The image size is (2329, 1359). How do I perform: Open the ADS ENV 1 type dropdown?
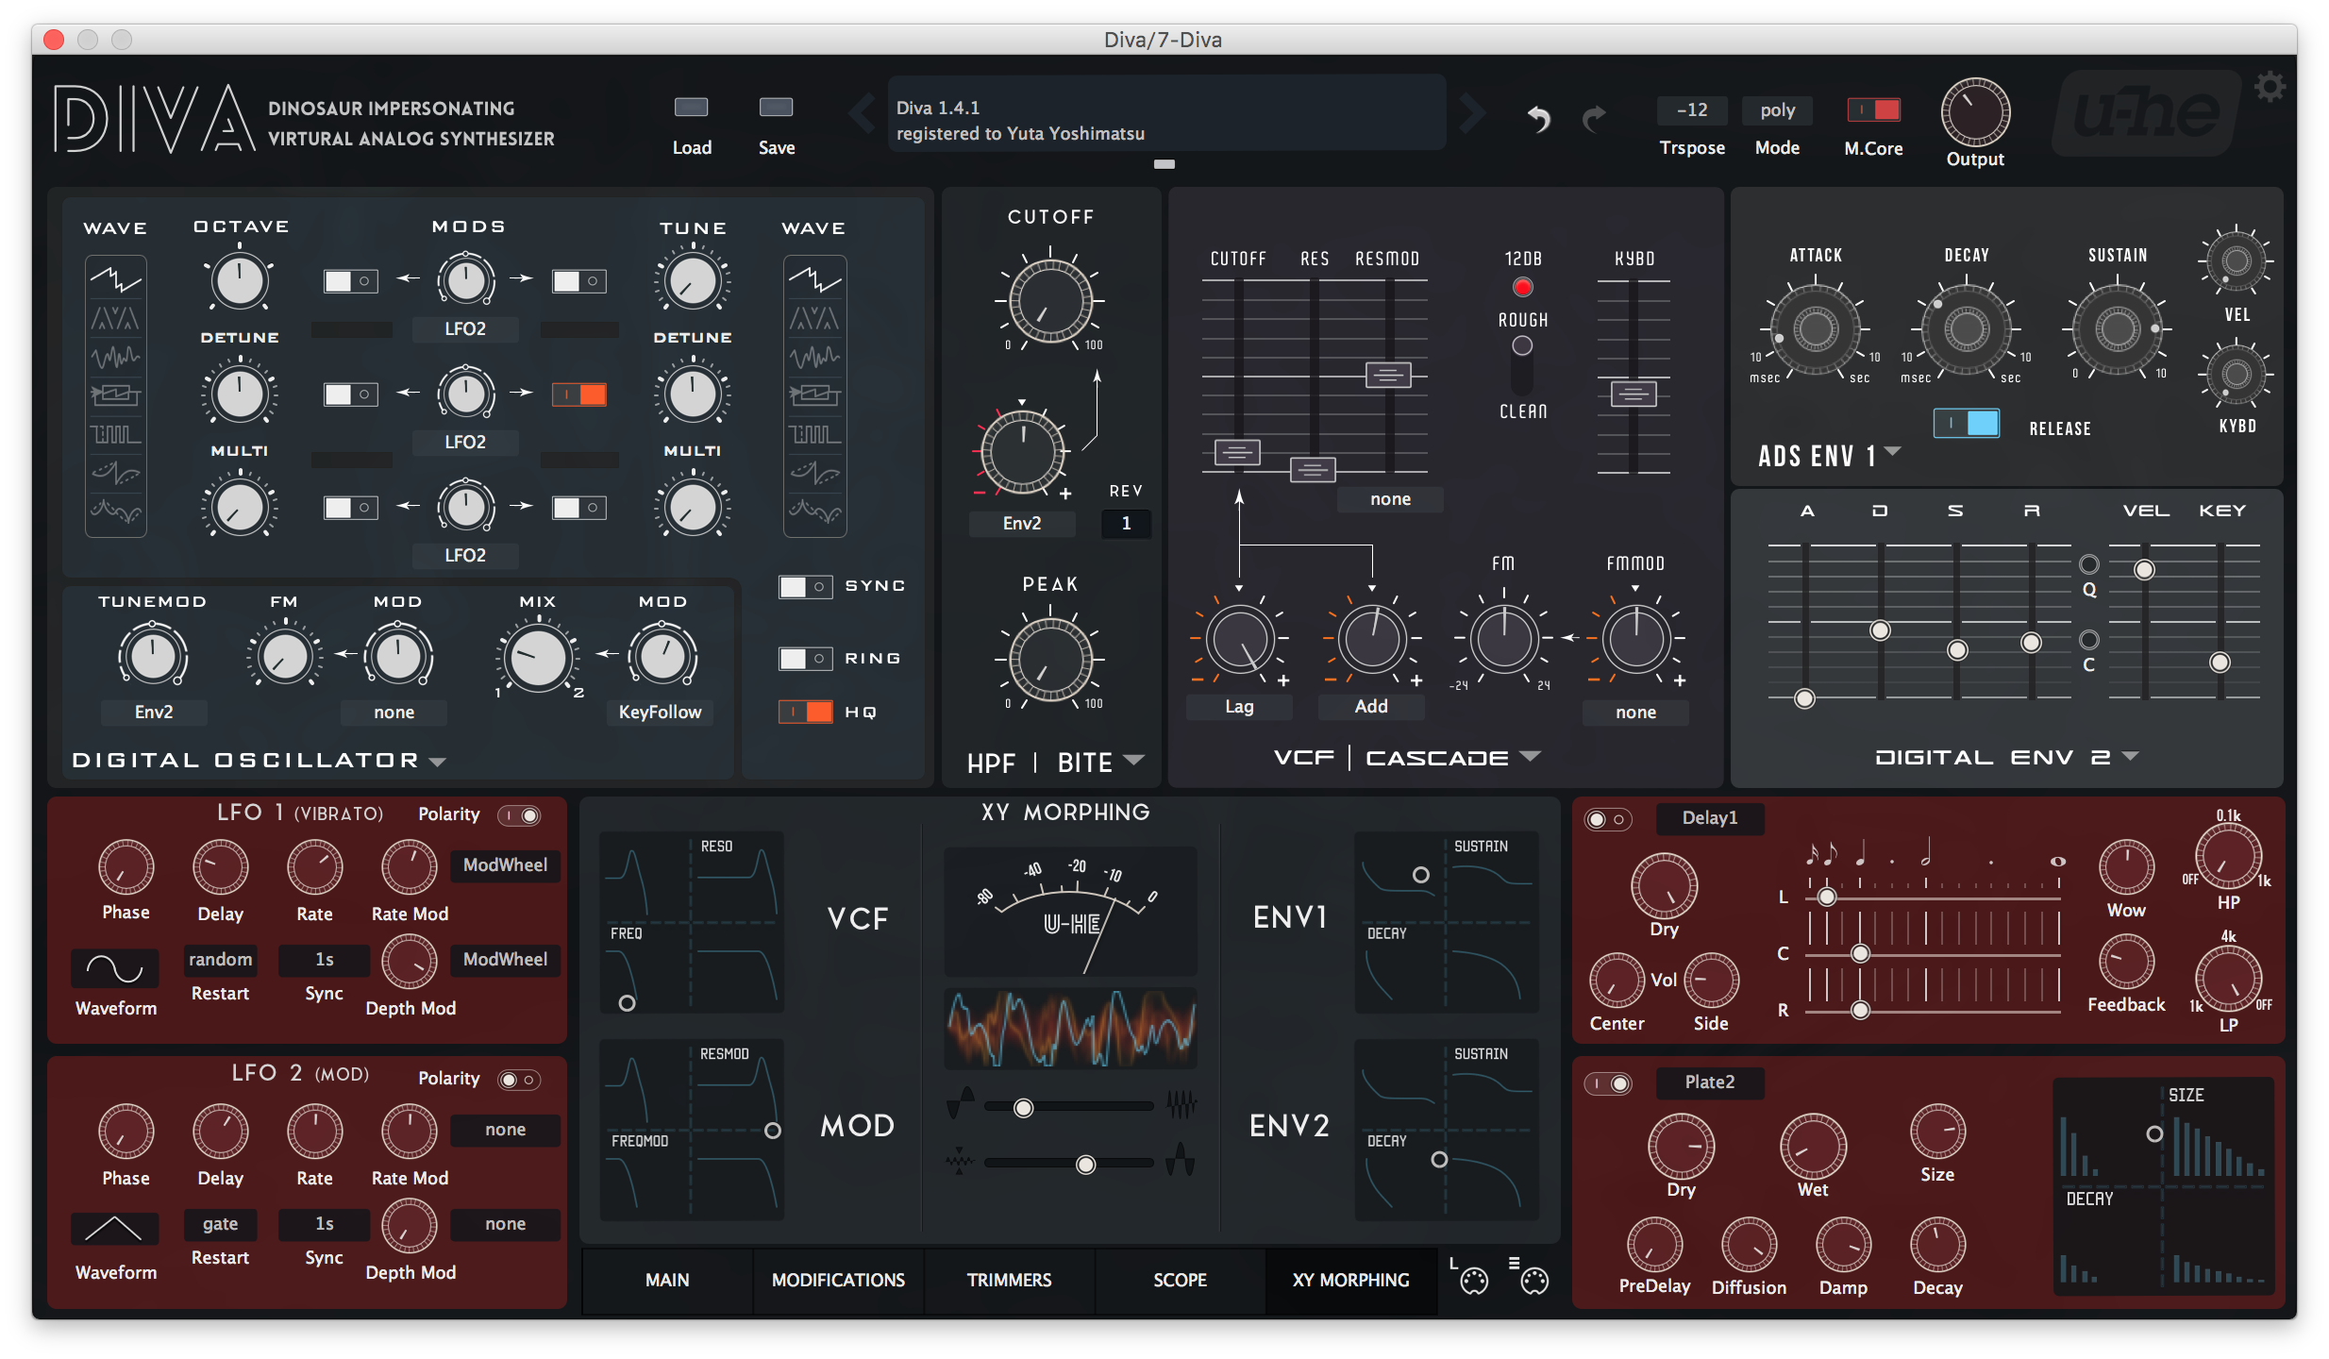click(1891, 453)
